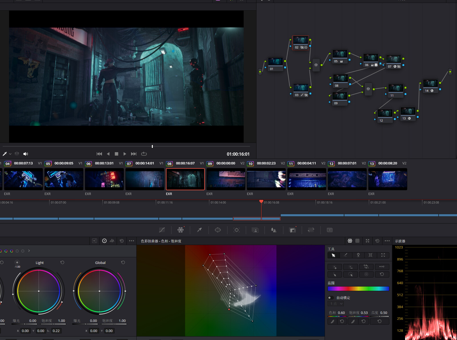The height and width of the screenshot is (340, 457).
Task: Reset the Light color wheel
Action: click(62, 262)
